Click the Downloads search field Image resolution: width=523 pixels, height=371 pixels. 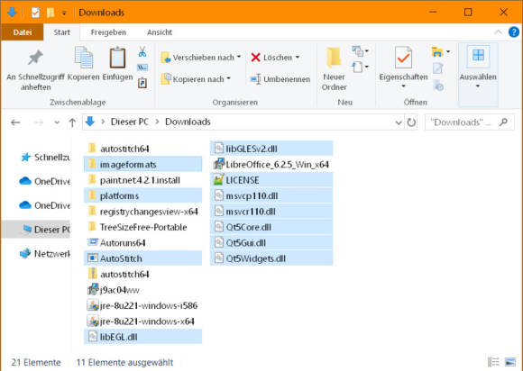tap(469, 122)
